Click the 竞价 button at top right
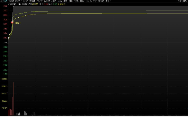The width and height of the screenshot is (188, 117). [x=180, y=1]
